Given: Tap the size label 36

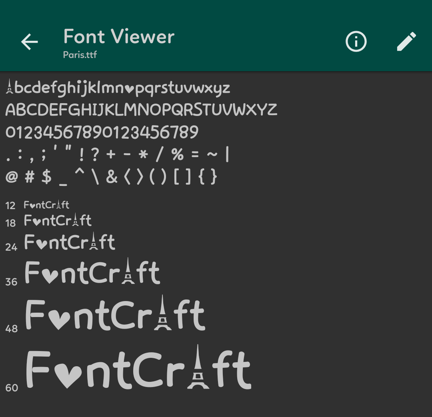Looking at the screenshot, I should (11, 282).
